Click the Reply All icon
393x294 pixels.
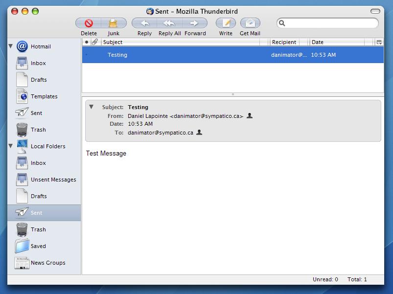tap(169, 23)
